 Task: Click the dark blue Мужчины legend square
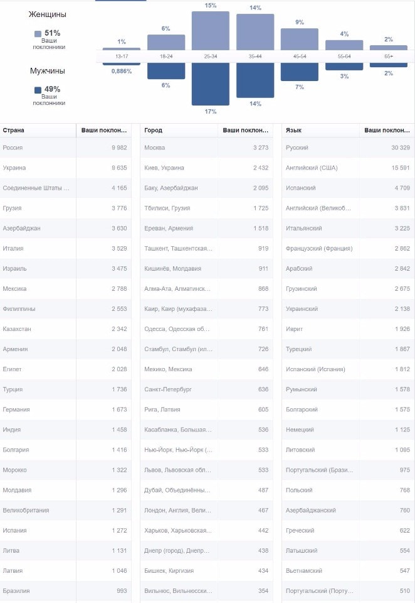[38, 90]
